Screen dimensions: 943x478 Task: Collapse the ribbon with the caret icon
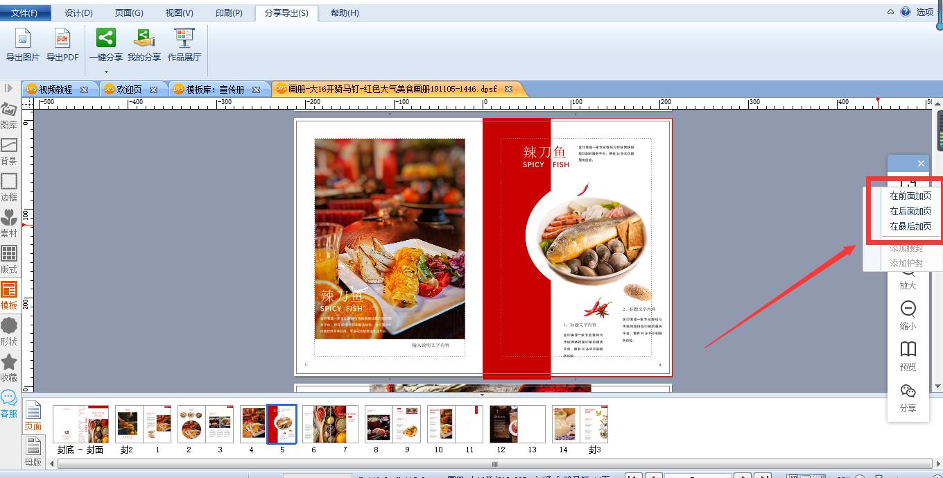click(892, 12)
